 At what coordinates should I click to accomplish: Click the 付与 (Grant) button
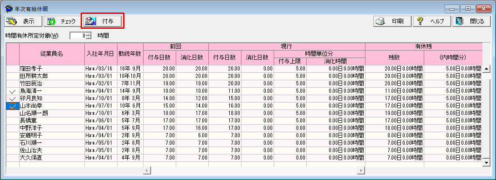pos(102,21)
